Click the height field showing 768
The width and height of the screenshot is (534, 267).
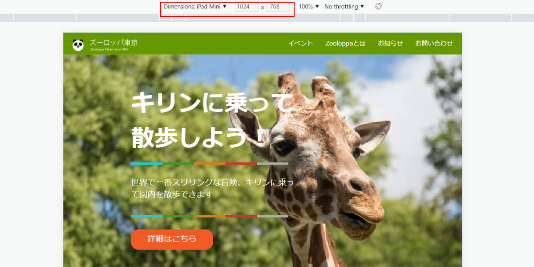278,7
